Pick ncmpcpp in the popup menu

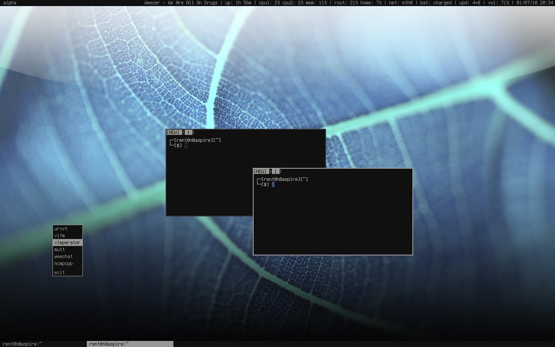point(68,263)
